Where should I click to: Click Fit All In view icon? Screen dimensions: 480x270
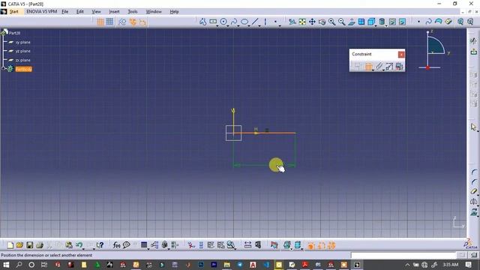pos(302,22)
